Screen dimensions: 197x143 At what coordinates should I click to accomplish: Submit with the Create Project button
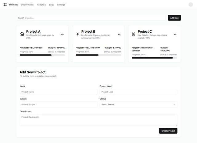tap(168, 131)
